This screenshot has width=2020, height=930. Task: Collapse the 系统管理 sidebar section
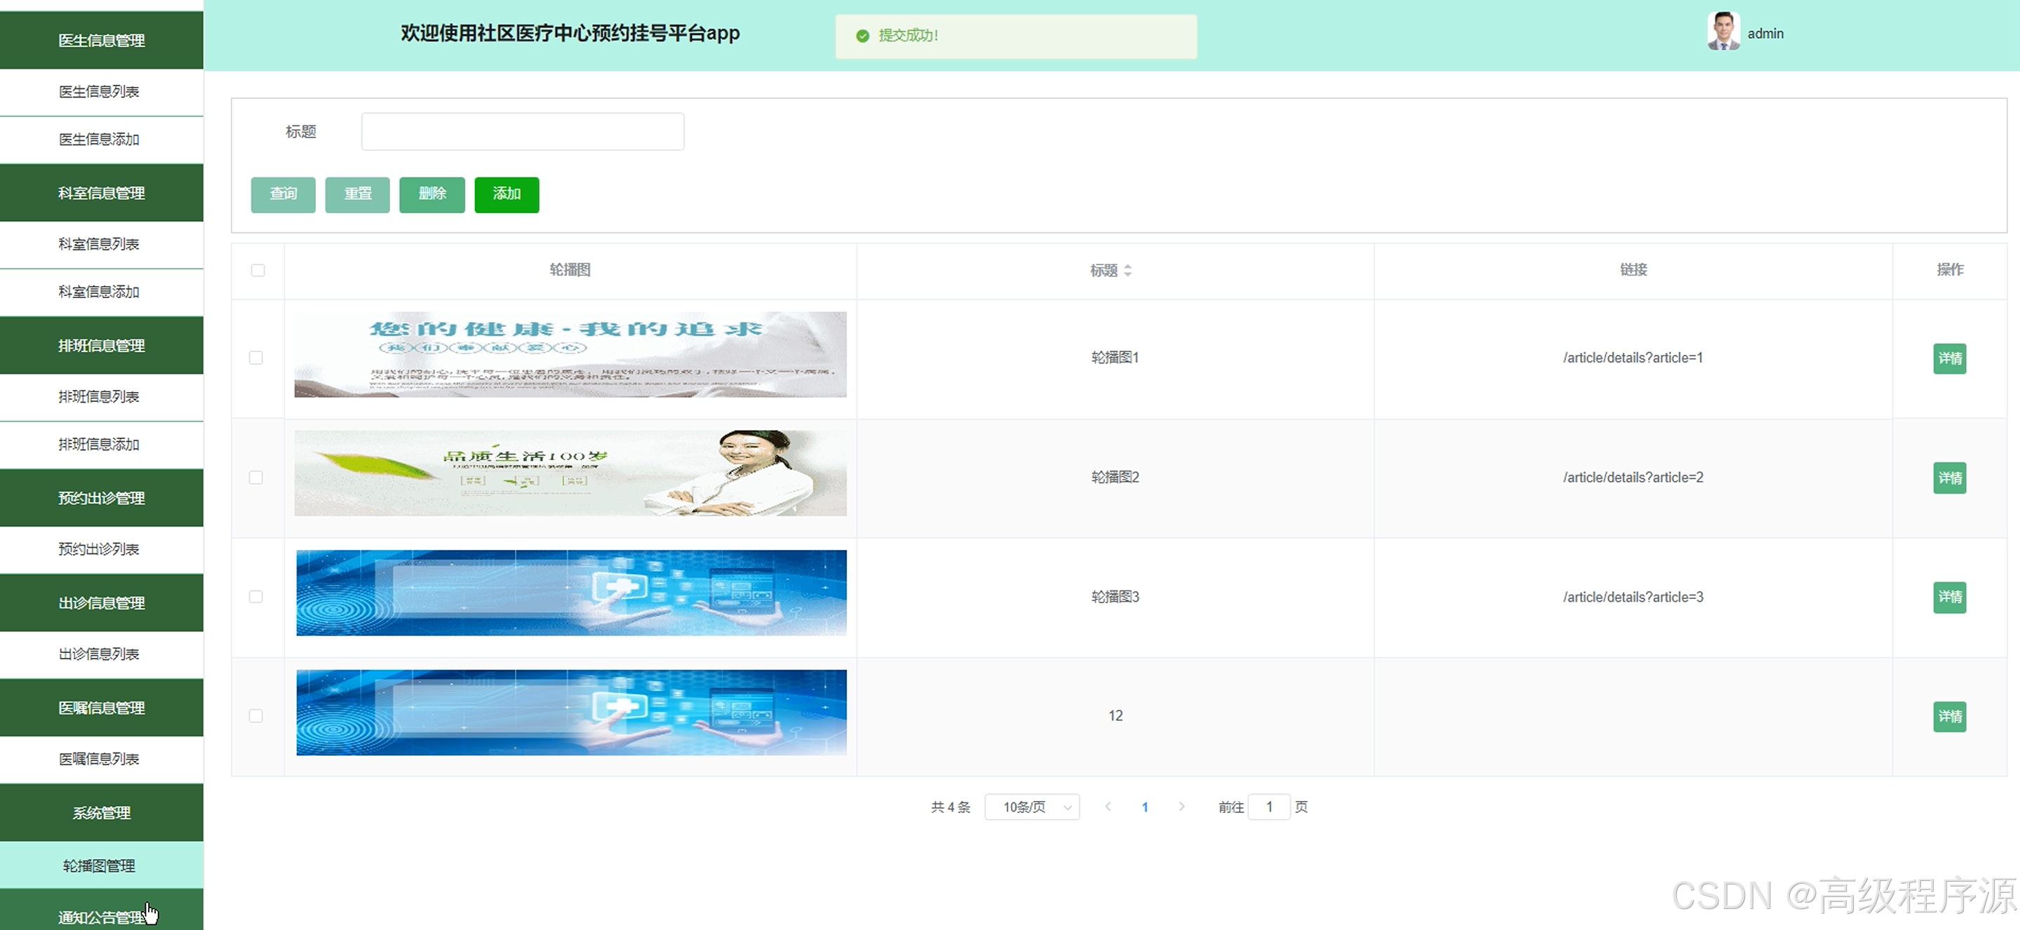click(x=101, y=813)
